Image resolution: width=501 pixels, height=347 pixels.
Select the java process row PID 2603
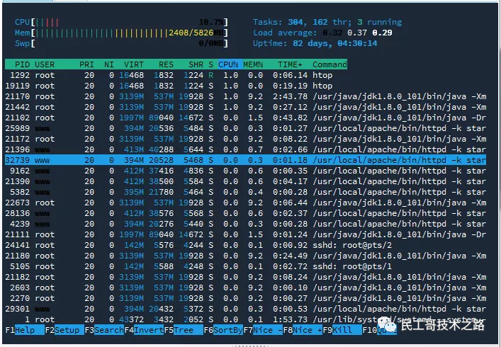pos(245,288)
